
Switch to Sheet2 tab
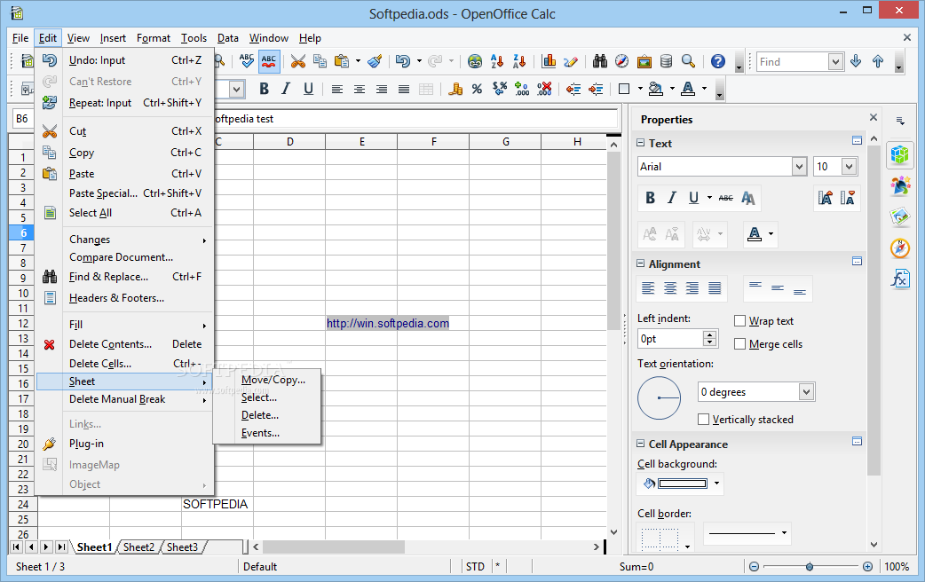139,547
